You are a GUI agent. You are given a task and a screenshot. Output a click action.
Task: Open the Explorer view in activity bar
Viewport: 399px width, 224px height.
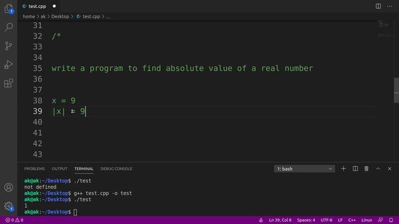(x=9, y=9)
